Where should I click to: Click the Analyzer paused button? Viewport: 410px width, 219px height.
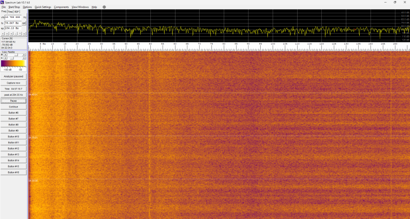(x=13, y=76)
